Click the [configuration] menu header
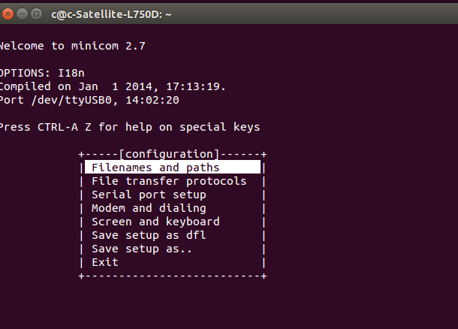458x329 pixels. pos(169,154)
